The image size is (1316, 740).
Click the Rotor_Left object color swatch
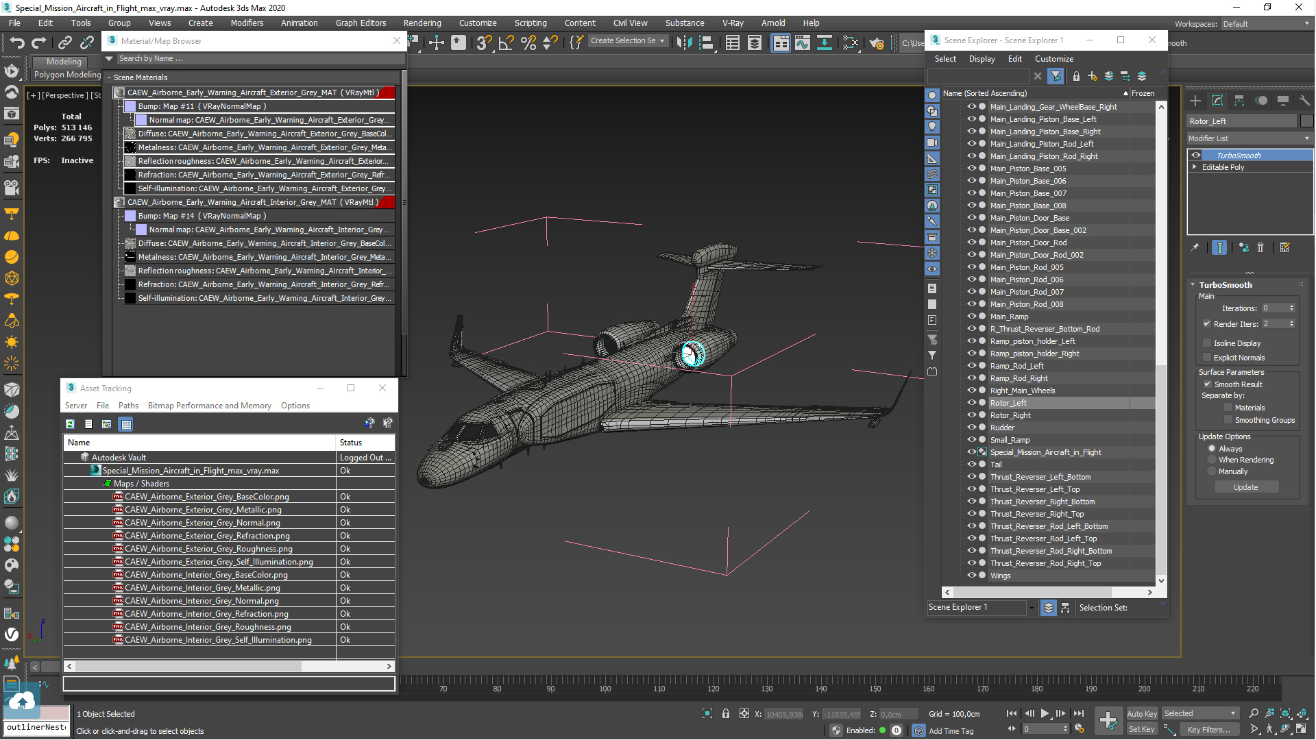1306,121
